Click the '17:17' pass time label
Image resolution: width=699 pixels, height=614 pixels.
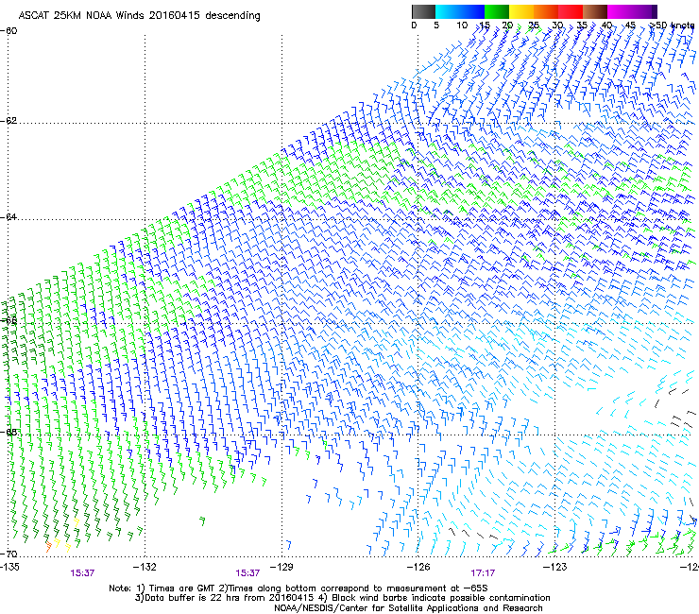click(x=483, y=573)
